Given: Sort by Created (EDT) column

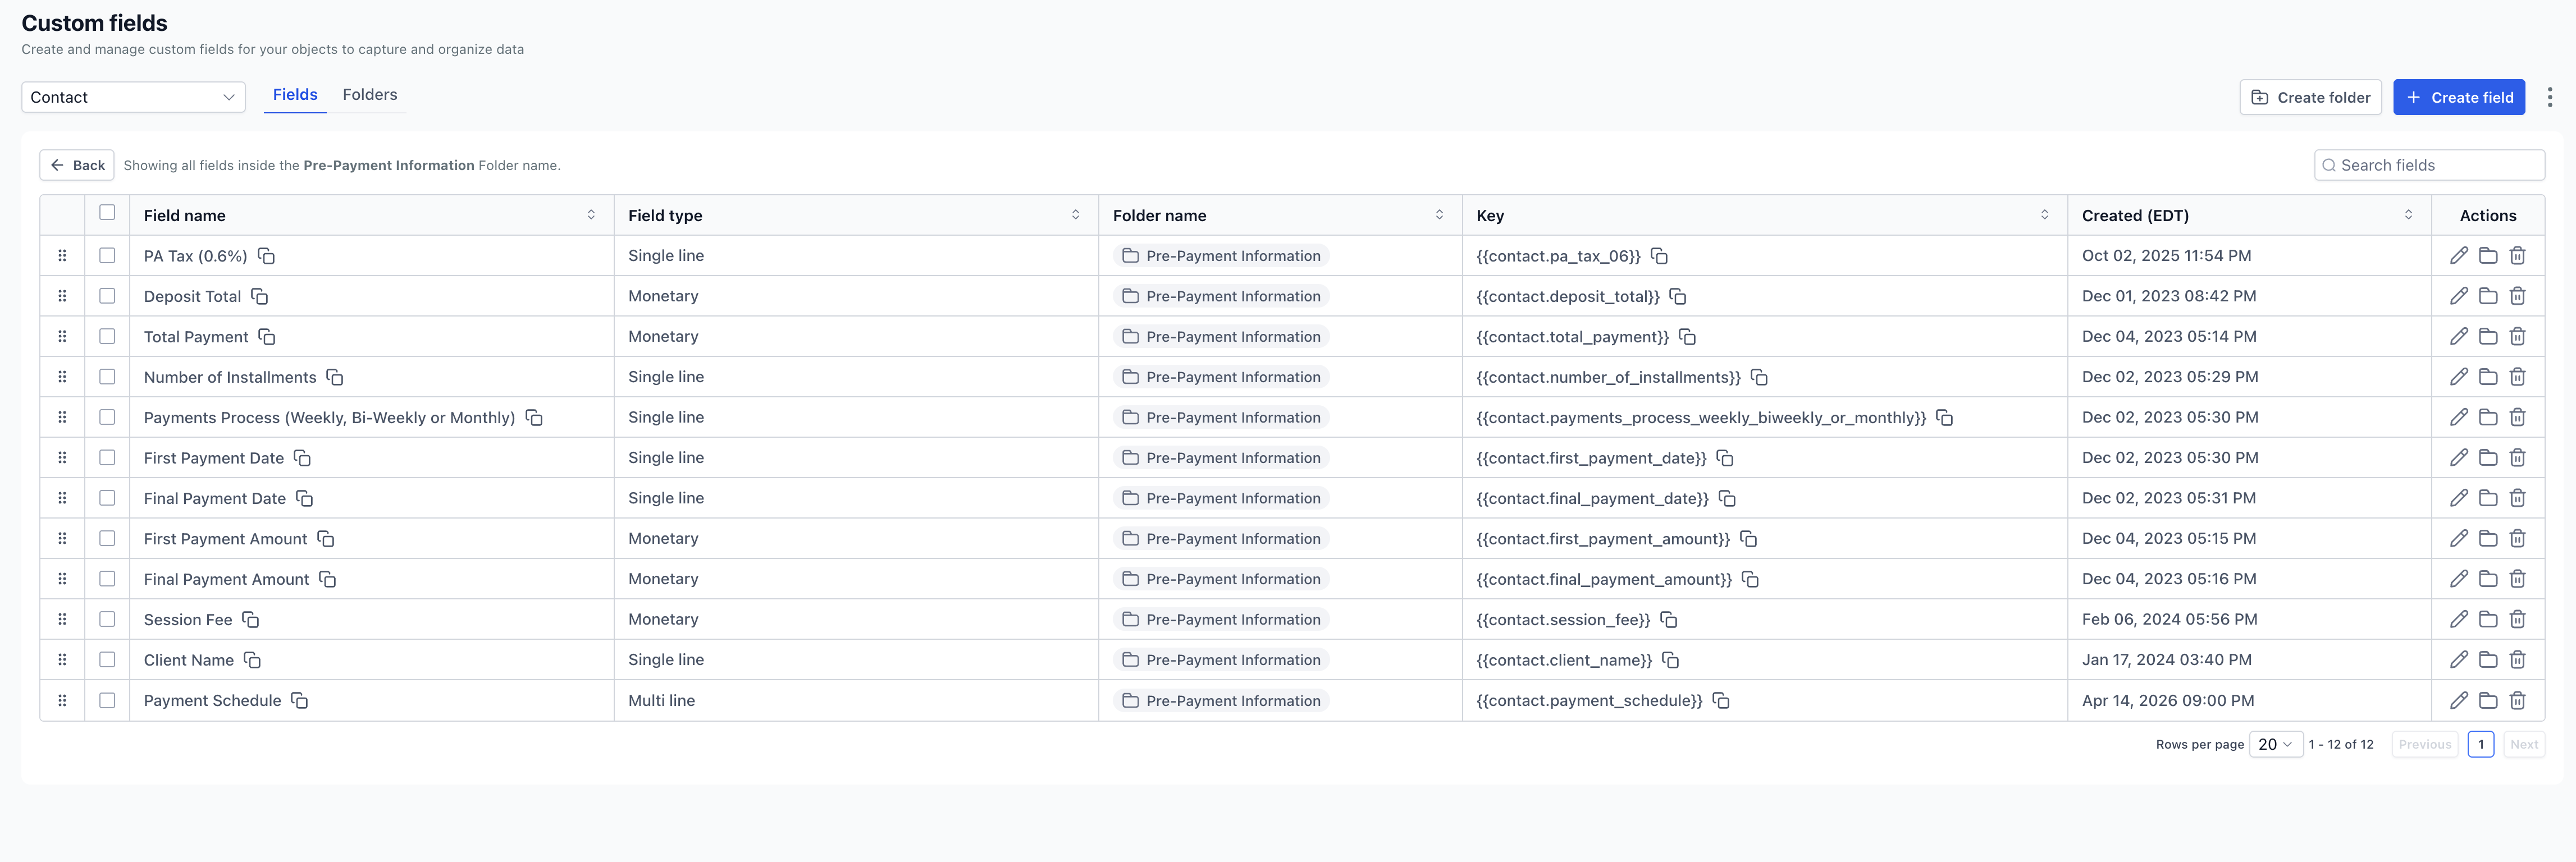Looking at the screenshot, I should [2408, 215].
